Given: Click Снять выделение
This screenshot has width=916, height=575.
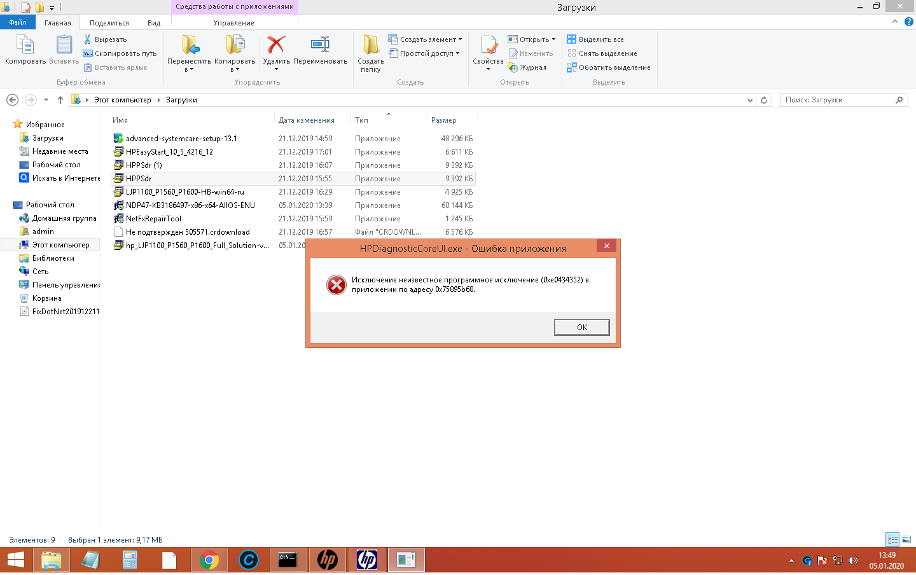Looking at the screenshot, I should click(x=602, y=53).
